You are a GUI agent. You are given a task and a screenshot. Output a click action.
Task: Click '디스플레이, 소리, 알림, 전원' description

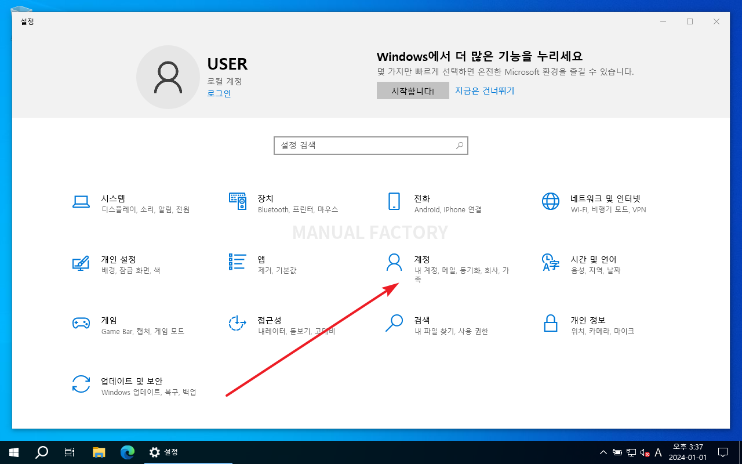tap(146, 209)
